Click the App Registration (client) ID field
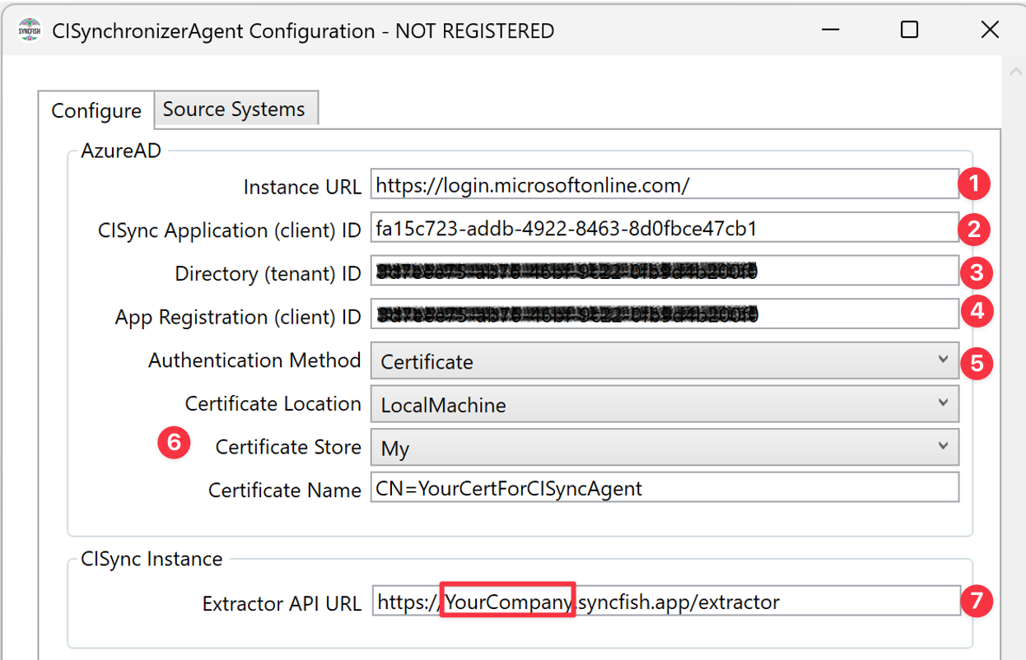This screenshot has width=1026, height=660. pos(665,314)
